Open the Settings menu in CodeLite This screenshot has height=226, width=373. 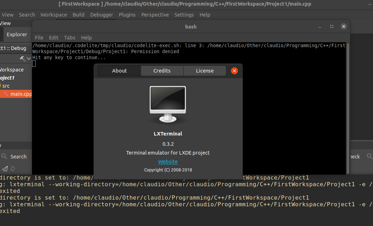184,15
